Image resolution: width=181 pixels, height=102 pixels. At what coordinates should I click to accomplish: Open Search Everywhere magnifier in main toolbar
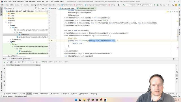173,5
